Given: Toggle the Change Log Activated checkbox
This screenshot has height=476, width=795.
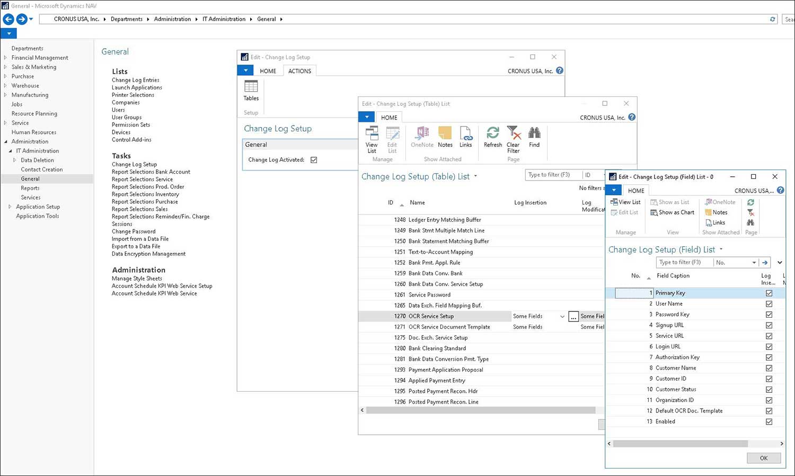Looking at the screenshot, I should click(x=314, y=159).
